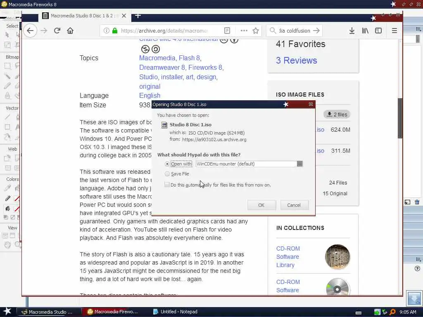Toggle reader view in the address bar
The height and width of the screenshot is (317, 423).
tap(227, 31)
